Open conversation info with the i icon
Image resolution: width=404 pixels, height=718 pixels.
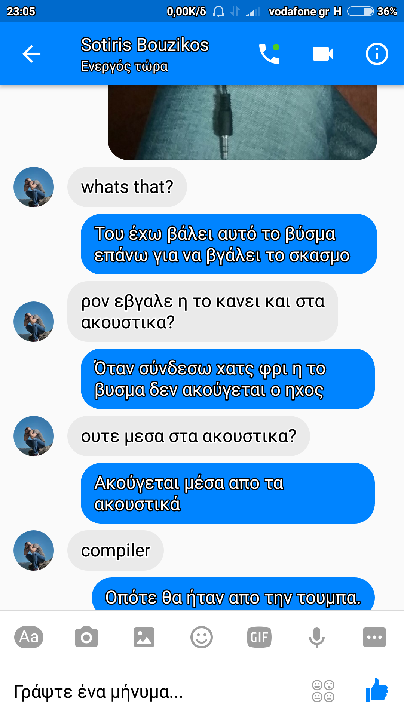pyautogui.click(x=377, y=54)
